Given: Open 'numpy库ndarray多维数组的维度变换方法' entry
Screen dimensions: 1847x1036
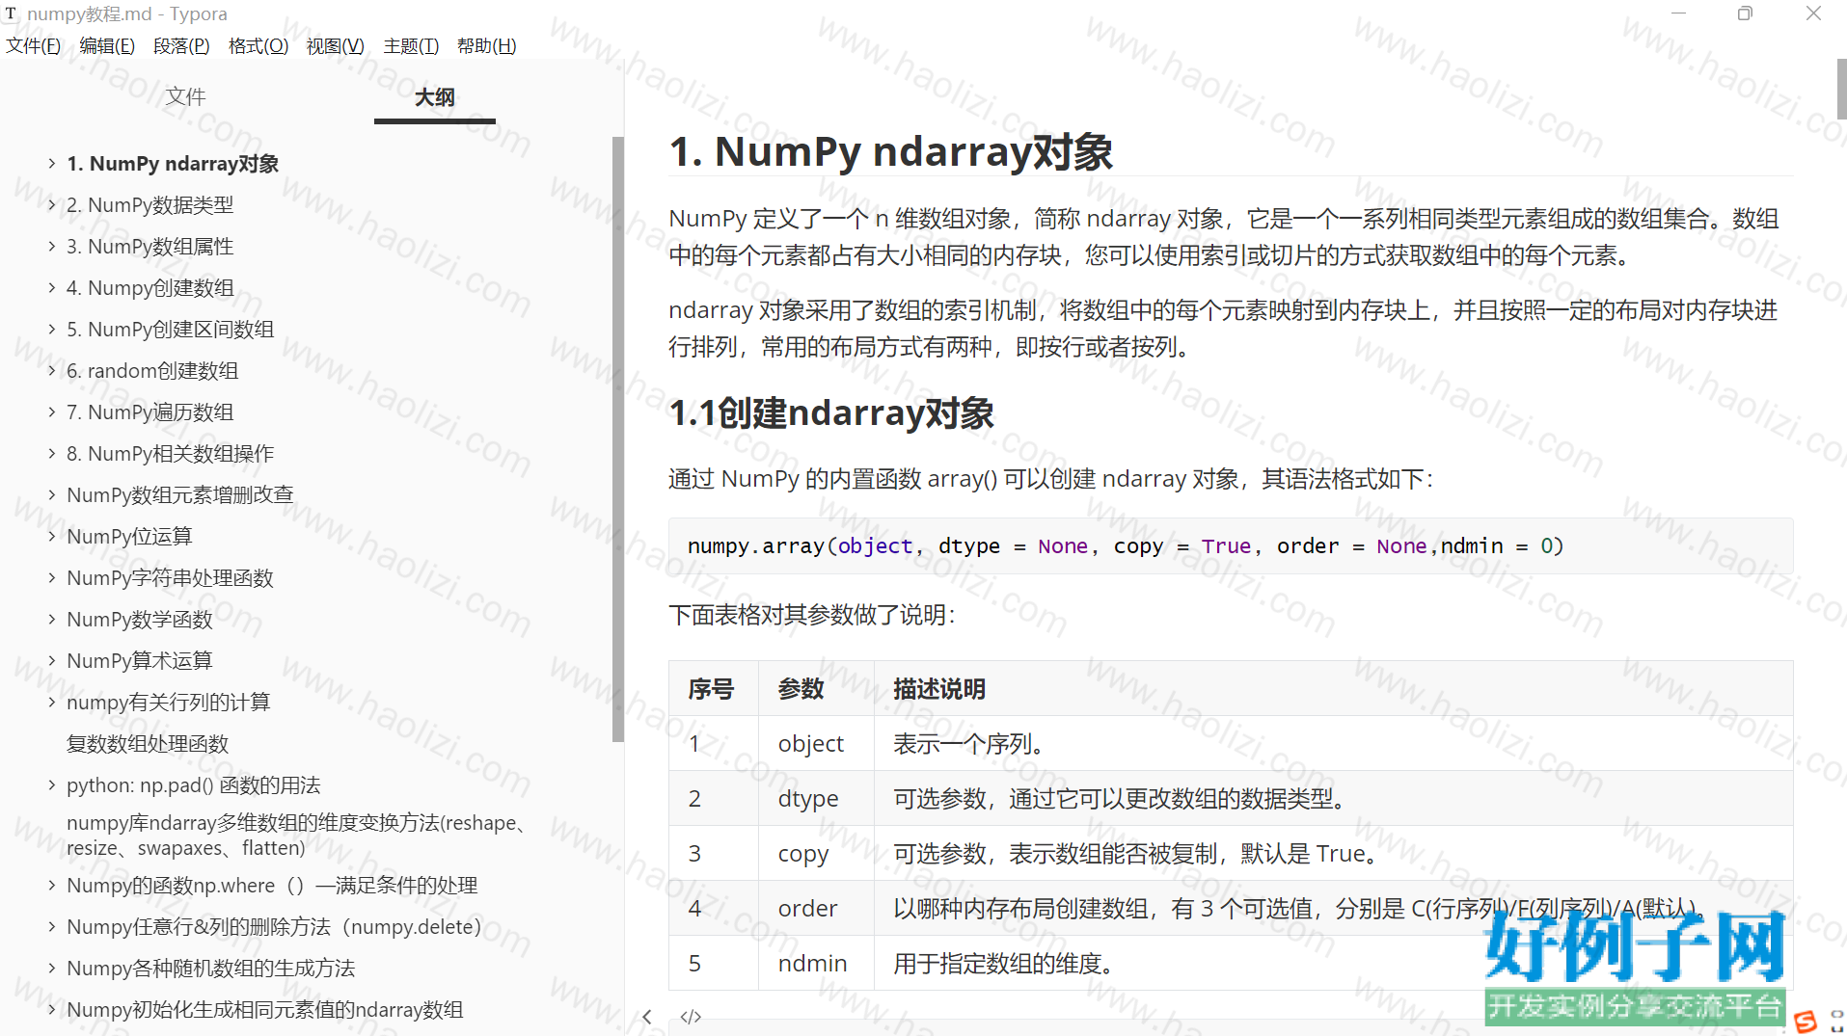Looking at the screenshot, I should click(x=298, y=836).
